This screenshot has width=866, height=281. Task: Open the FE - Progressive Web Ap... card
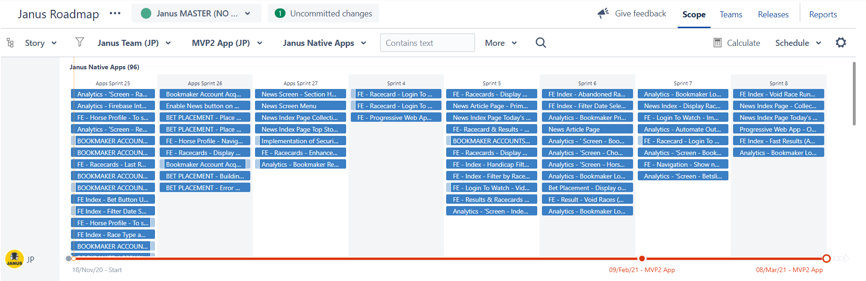pyautogui.click(x=396, y=118)
